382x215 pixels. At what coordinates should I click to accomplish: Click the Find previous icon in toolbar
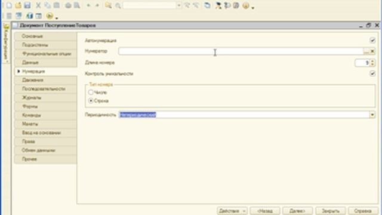(x=196, y=5)
